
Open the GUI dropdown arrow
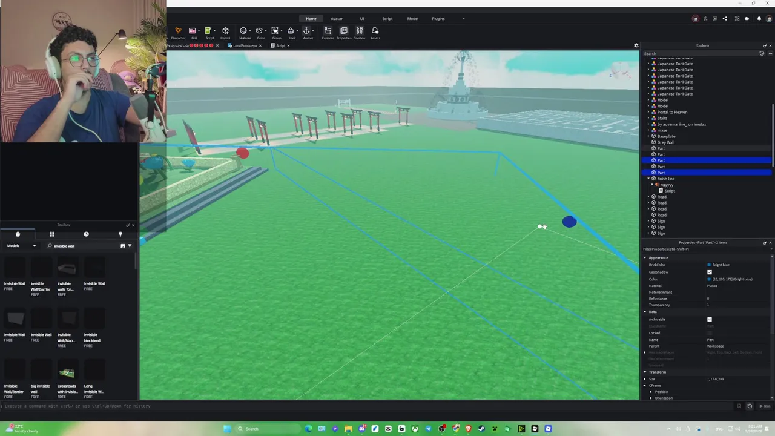tap(199, 30)
